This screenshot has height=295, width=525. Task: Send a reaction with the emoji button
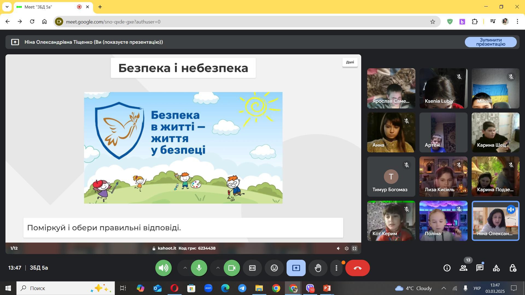point(274,268)
